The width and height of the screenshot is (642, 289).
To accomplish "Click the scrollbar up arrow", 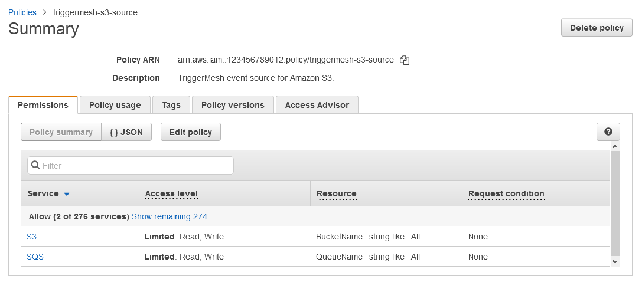I will [615, 146].
